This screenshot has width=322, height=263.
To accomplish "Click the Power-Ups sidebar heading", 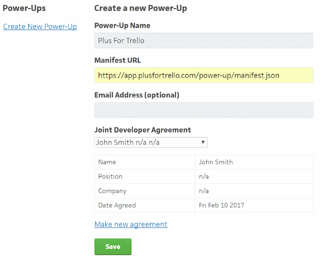I will (24, 8).
